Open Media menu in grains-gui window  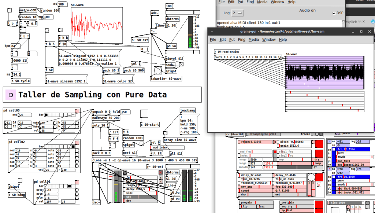coord(253,40)
